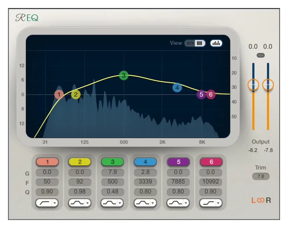Click band 3 Q field 0.48
Screen dimensions: 288x228
112,191
